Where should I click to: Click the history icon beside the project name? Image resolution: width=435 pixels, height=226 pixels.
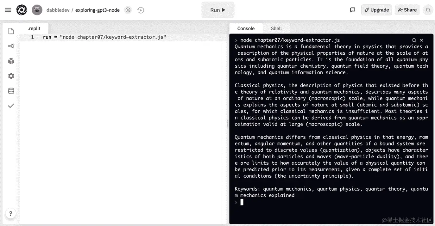point(141,10)
